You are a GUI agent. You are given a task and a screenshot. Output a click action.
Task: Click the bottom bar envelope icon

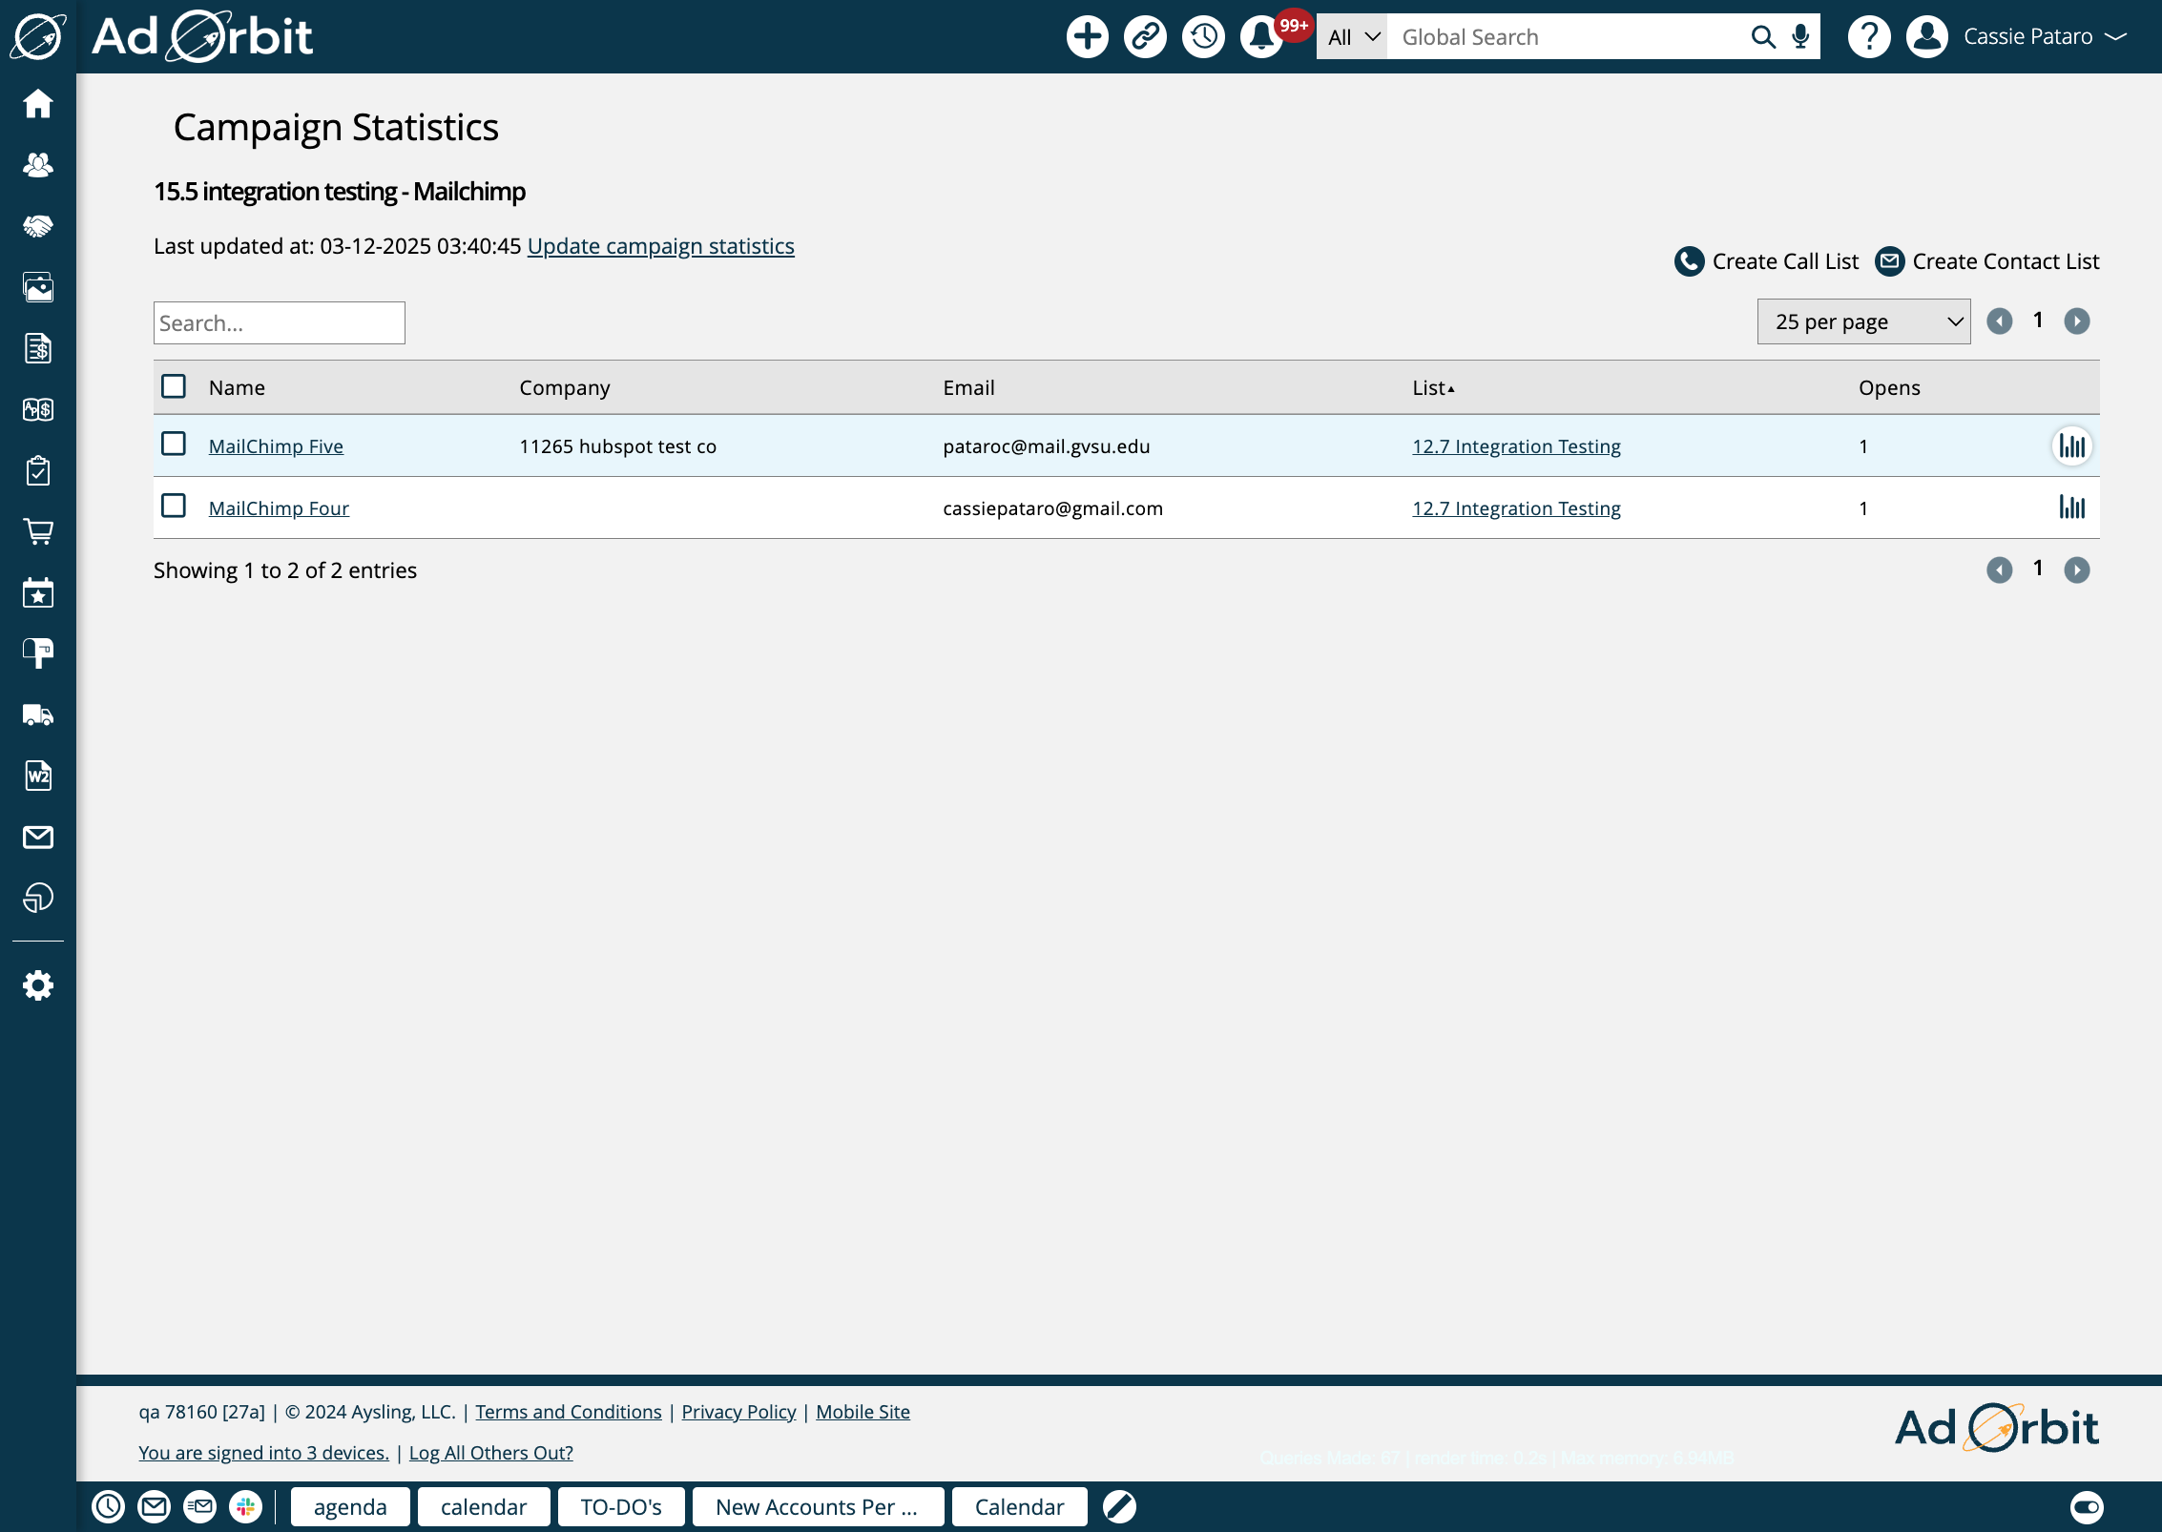[154, 1507]
